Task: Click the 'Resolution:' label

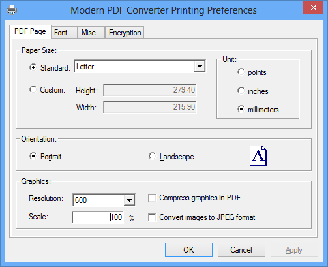Action: (x=46, y=198)
